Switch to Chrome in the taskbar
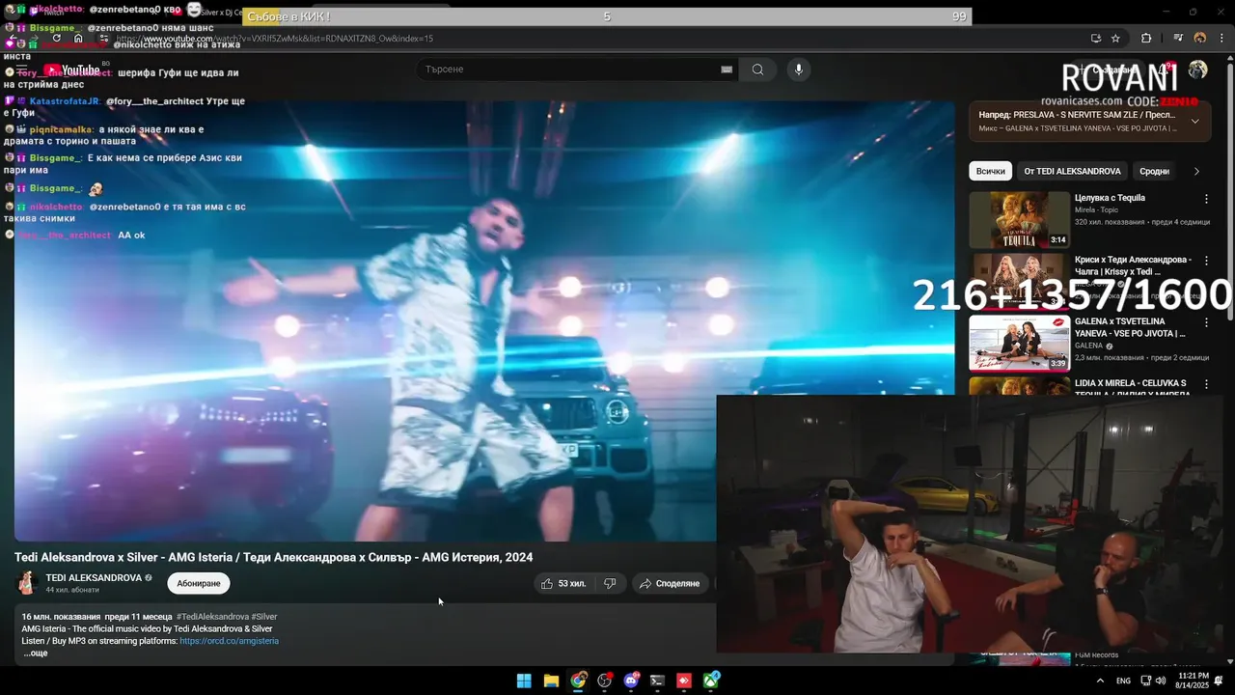The image size is (1235, 695). [x=578, y=681]
